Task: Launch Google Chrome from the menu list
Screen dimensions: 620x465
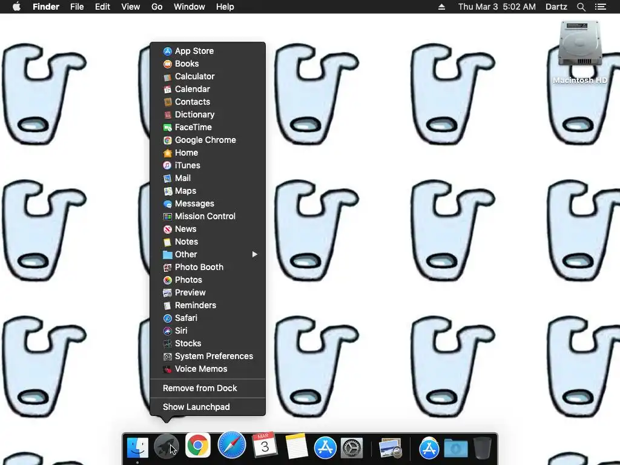Action: [x=208, y=140]
